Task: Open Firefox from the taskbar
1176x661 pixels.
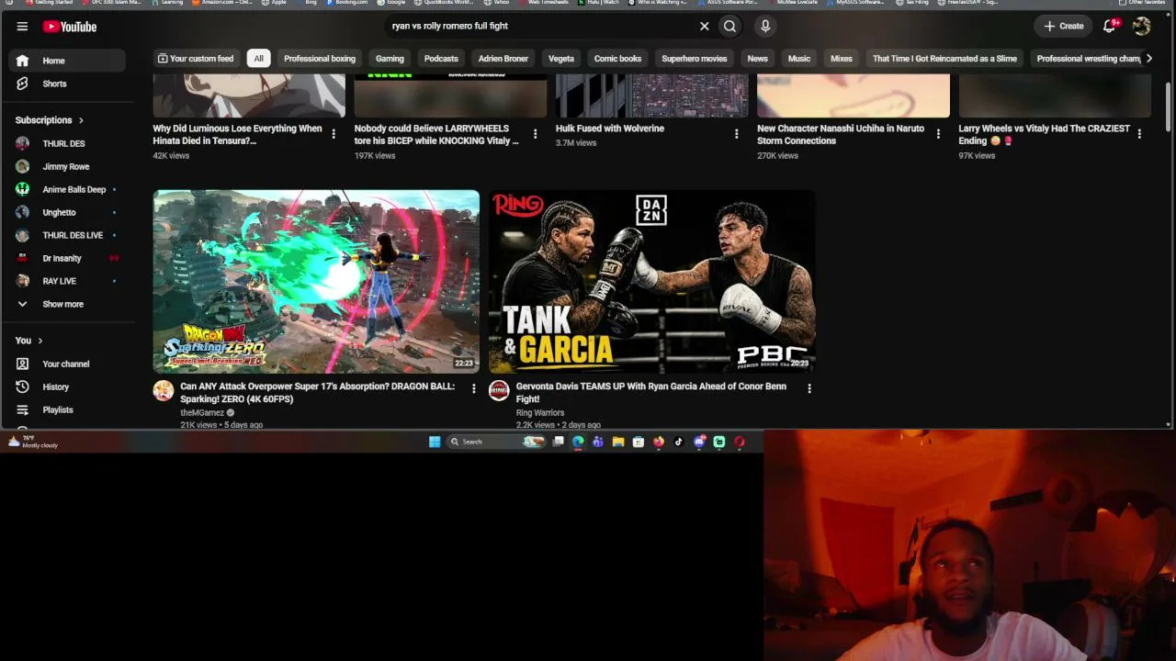Action: [x=659, y=442]
